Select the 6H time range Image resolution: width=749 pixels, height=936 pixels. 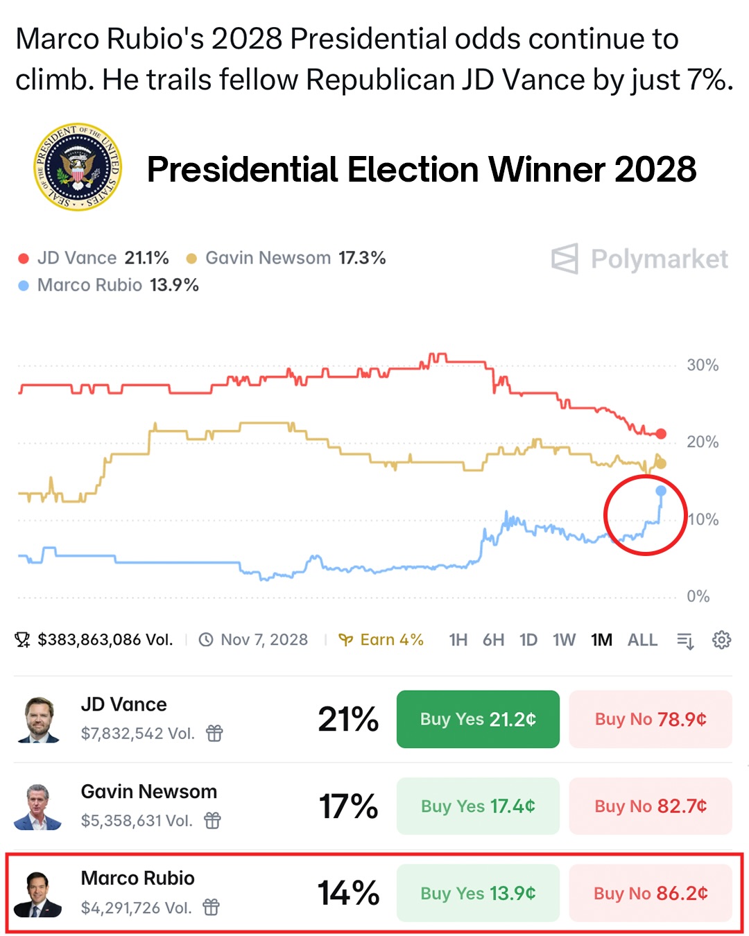493,640
